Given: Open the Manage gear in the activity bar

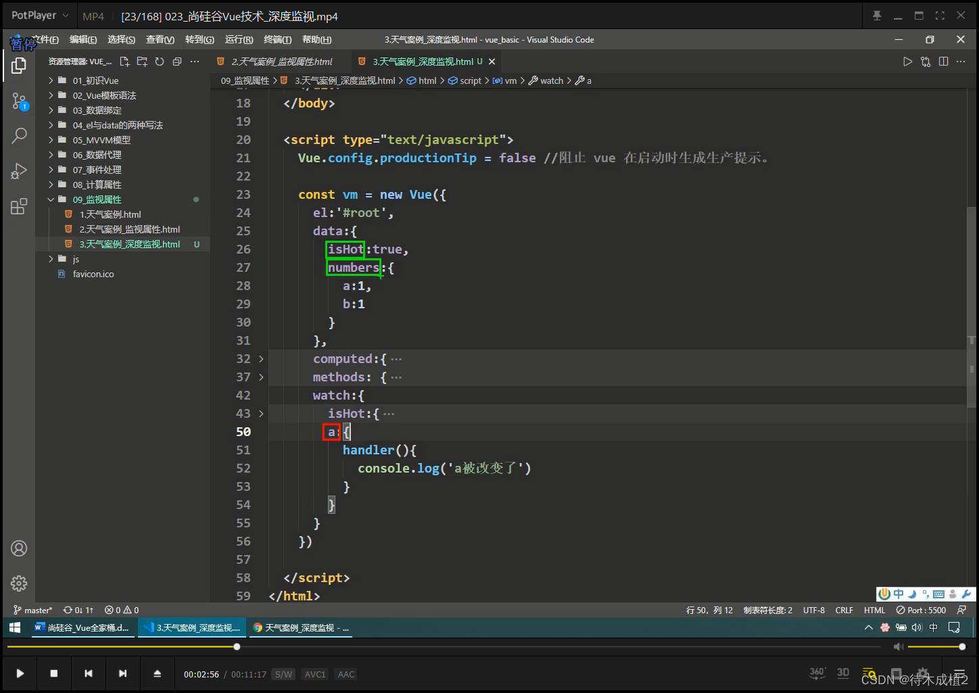Looking at the screenshot, I should pyautogui.click(x=19, y=583).
